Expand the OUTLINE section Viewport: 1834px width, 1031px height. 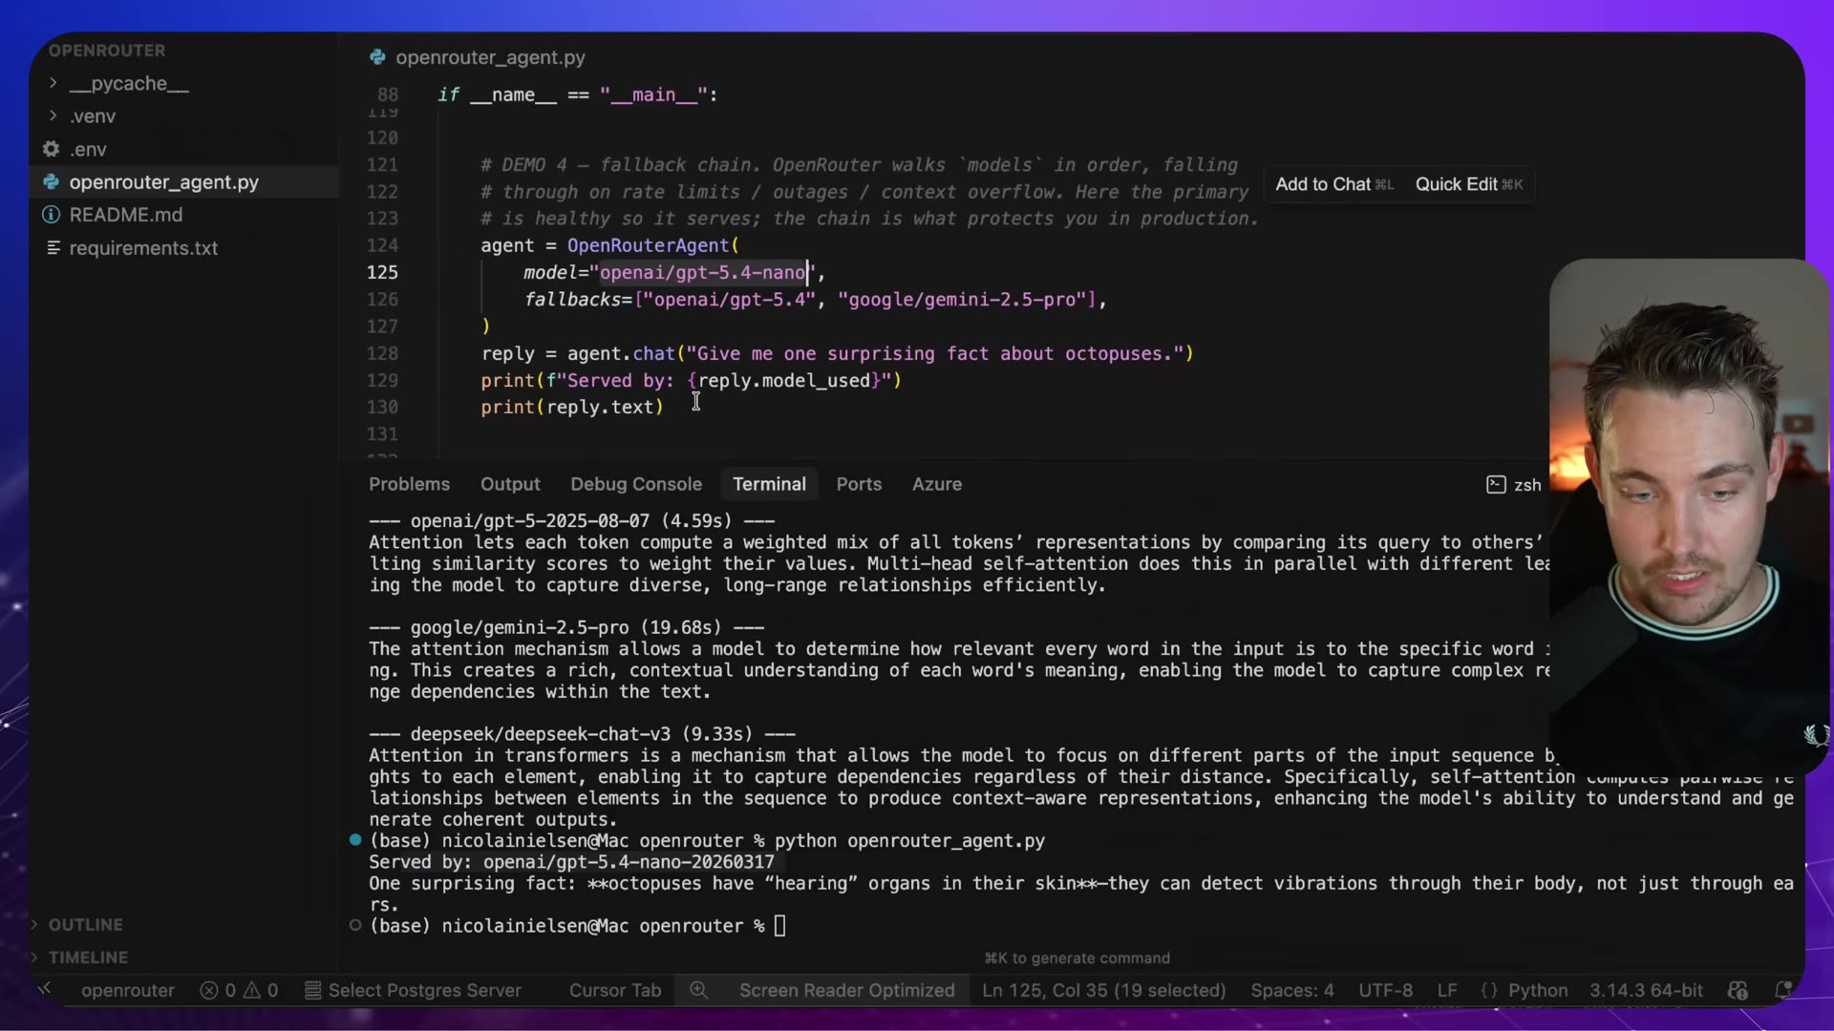(x=86, y=924)
